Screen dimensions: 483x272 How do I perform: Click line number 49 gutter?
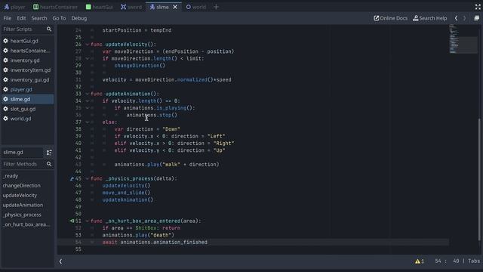pyautogui.click(x=78, y=207)
